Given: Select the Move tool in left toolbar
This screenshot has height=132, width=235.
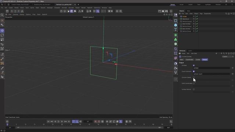Looking at the screenshot, I should (x=2, y=31).
